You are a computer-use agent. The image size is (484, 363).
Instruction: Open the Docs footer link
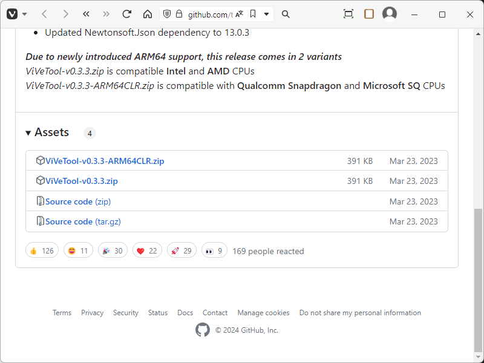tap(185, 313)
